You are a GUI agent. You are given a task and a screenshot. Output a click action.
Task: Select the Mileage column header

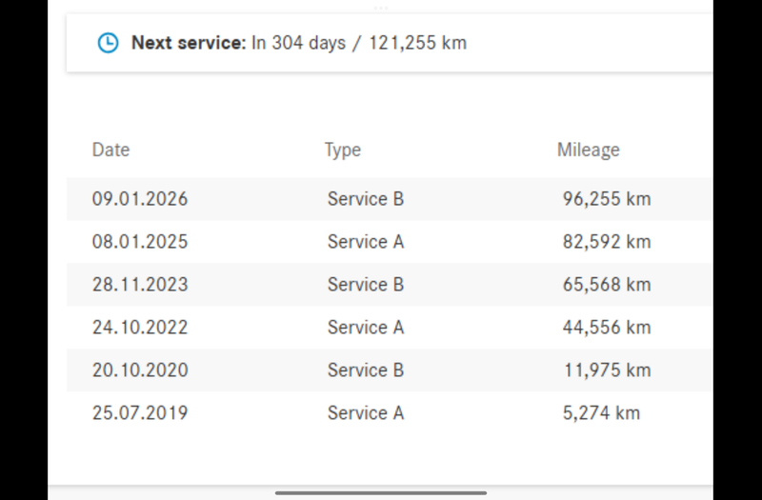(x=588, y=150)
